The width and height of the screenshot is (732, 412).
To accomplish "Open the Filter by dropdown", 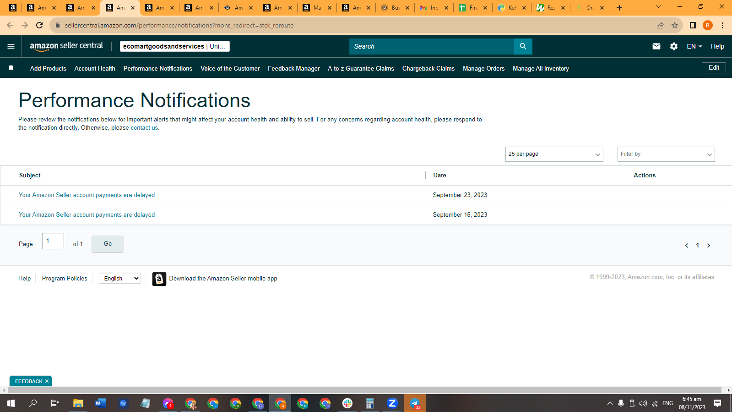I will point(666,154).
